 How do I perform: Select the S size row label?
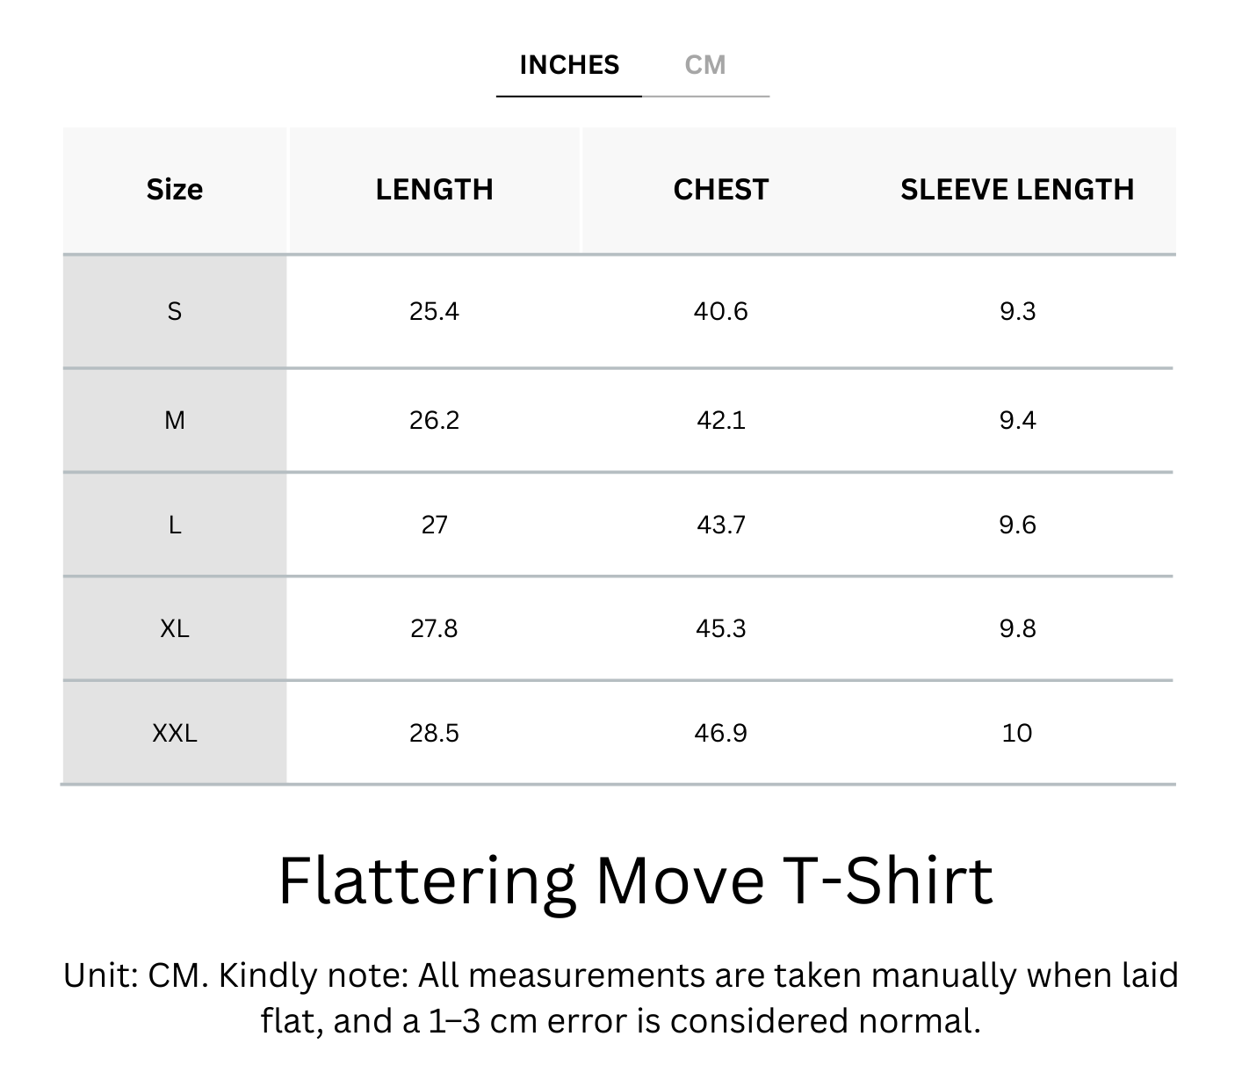[175, 311]
